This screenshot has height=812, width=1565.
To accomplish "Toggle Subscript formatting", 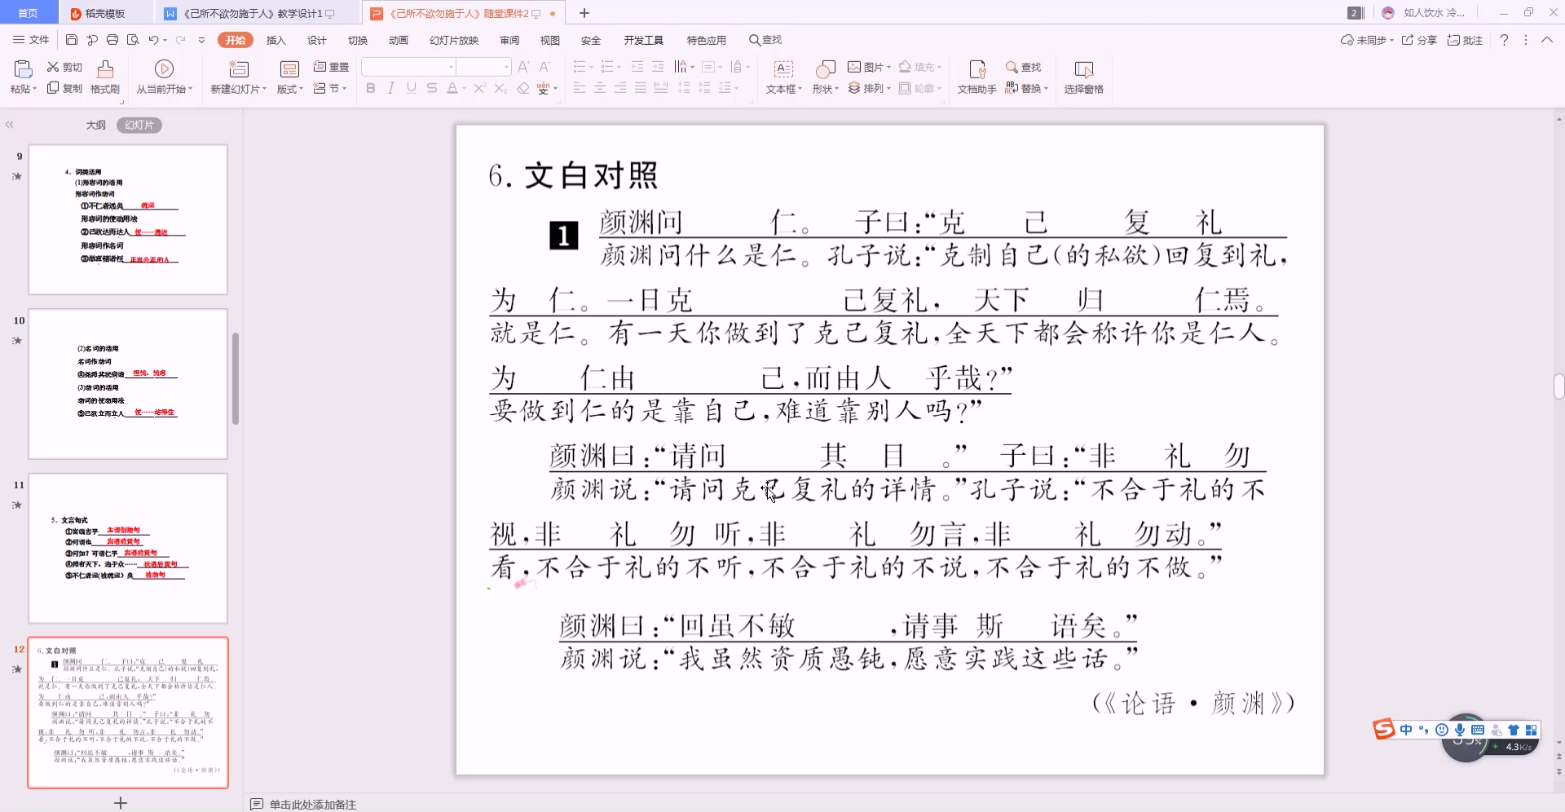I will (x=500, y=88).
